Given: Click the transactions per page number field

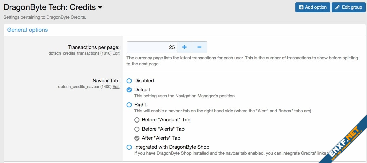Looking at the screenshot, I should pyautogui.click(x=152, y=47).
